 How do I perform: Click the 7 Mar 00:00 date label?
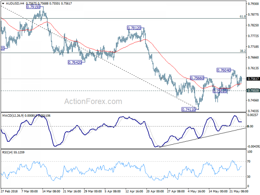pyautogui.click(x=30, y=192)
